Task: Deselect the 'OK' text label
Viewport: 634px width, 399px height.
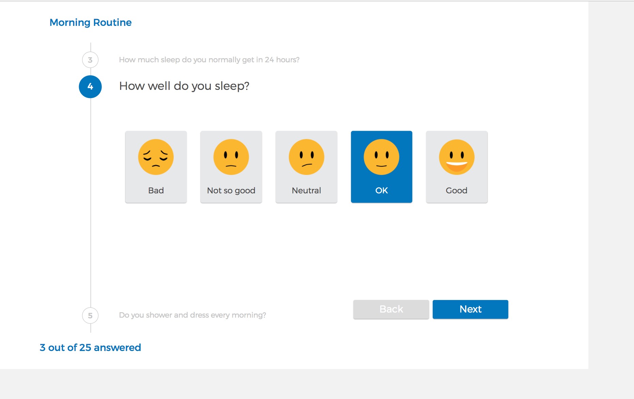Action: point(381,190)
